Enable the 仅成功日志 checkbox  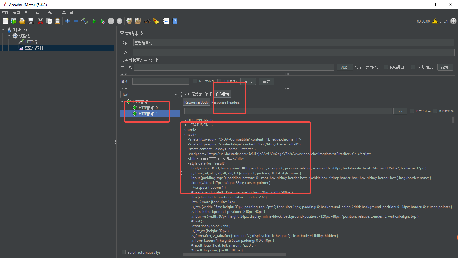point(413,67)
